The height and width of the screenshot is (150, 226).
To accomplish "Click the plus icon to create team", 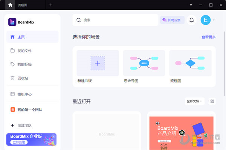I will [12, 125].
